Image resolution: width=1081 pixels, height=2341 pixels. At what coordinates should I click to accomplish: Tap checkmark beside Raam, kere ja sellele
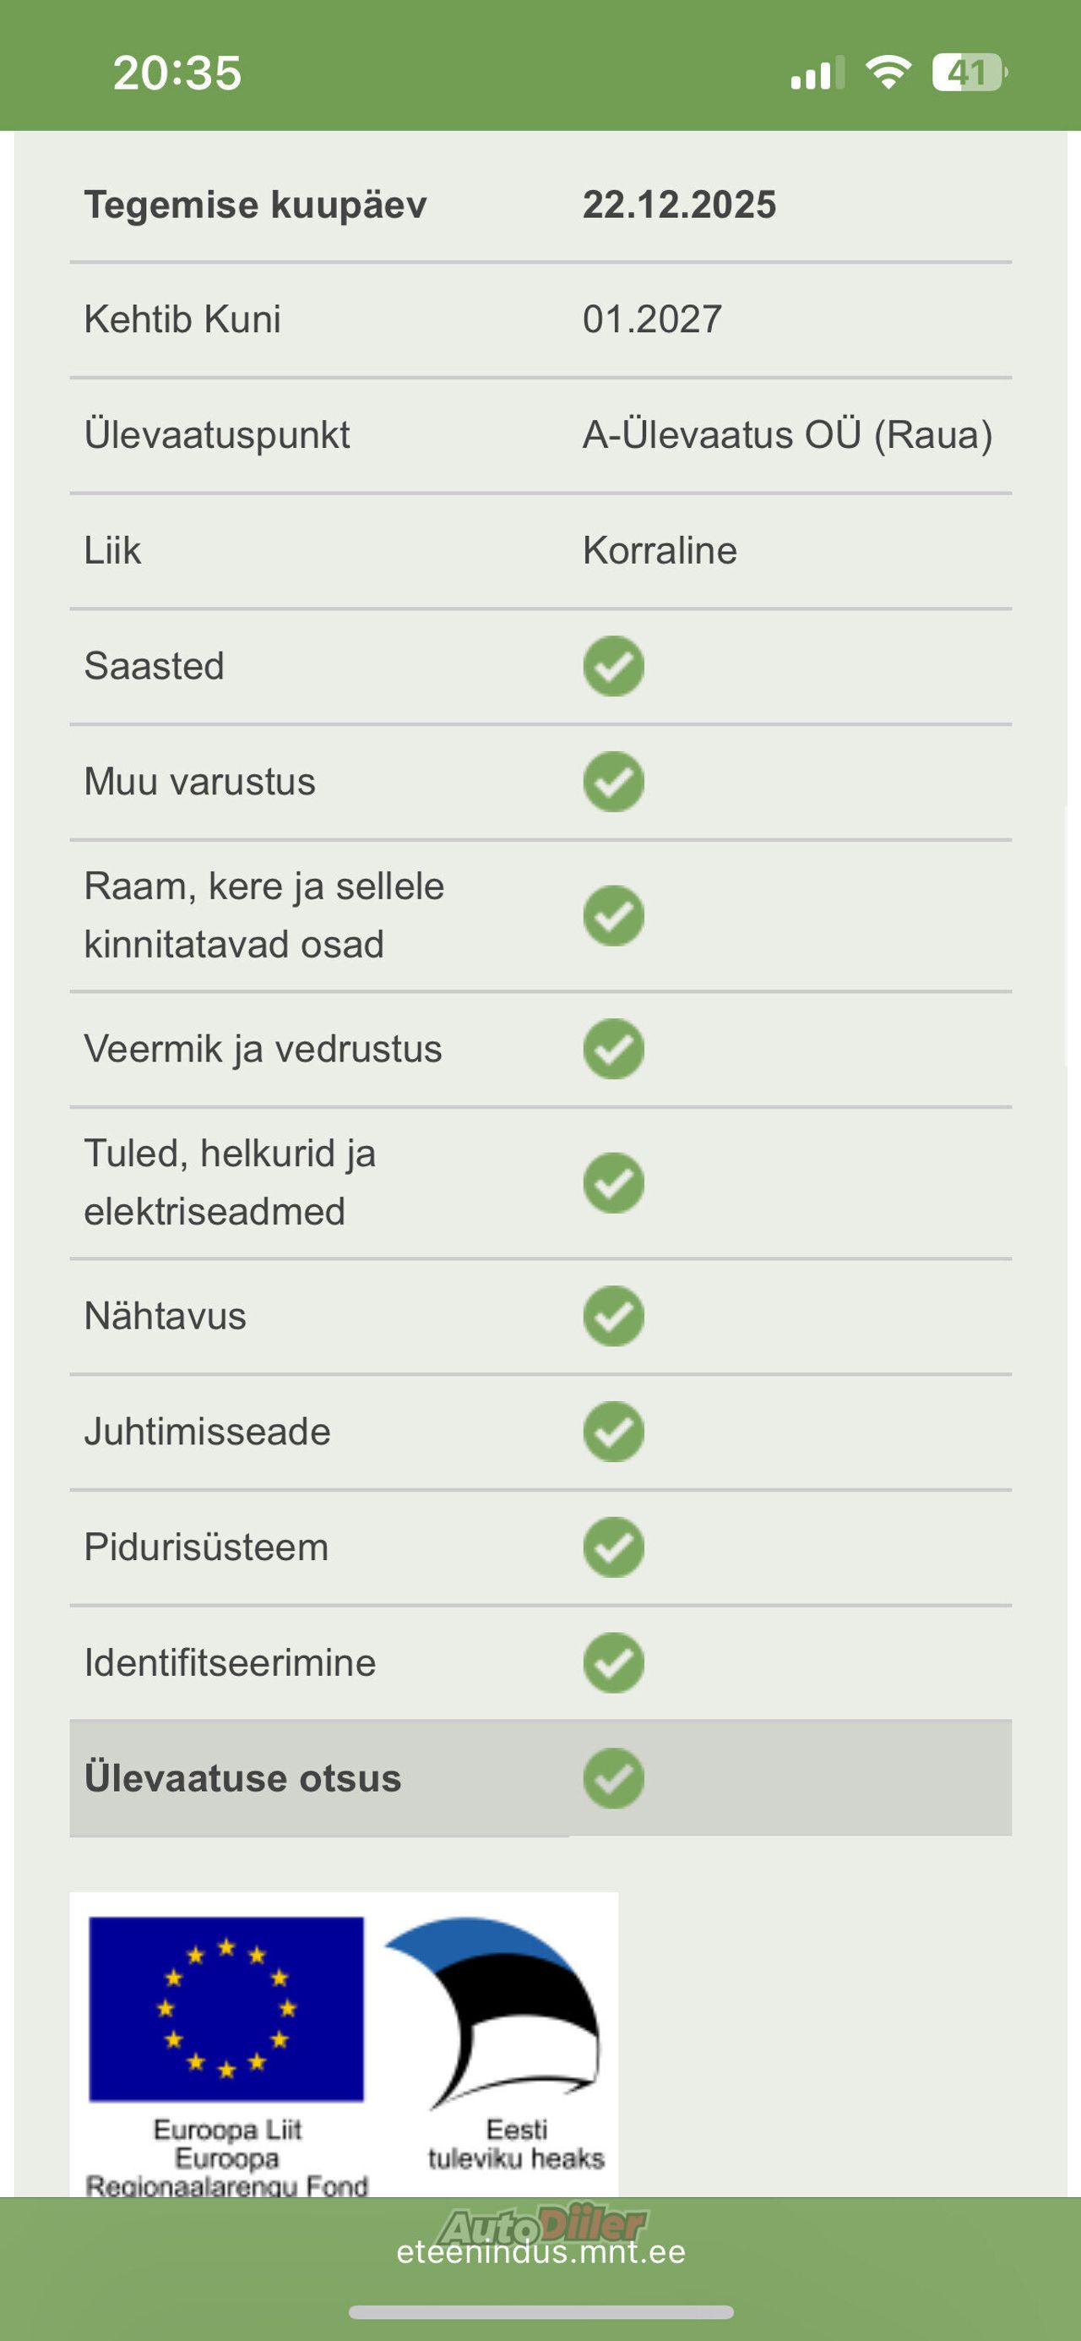pos(613,915)
